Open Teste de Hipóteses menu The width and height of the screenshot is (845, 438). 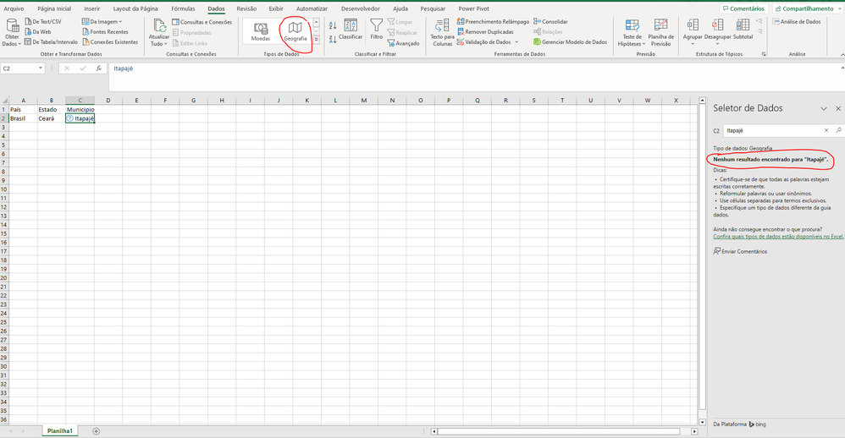click(632, 33)
